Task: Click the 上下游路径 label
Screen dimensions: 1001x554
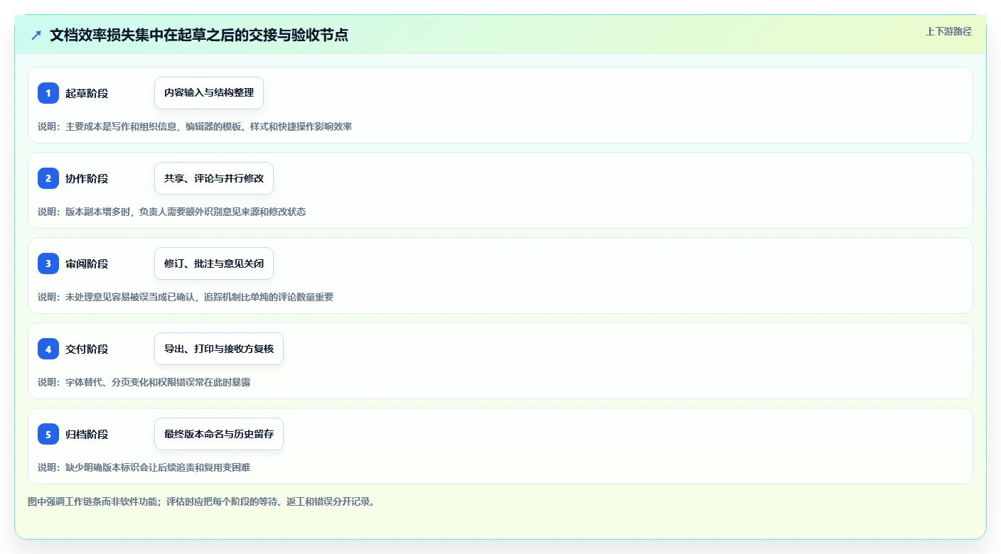Action: pos(948,31)
